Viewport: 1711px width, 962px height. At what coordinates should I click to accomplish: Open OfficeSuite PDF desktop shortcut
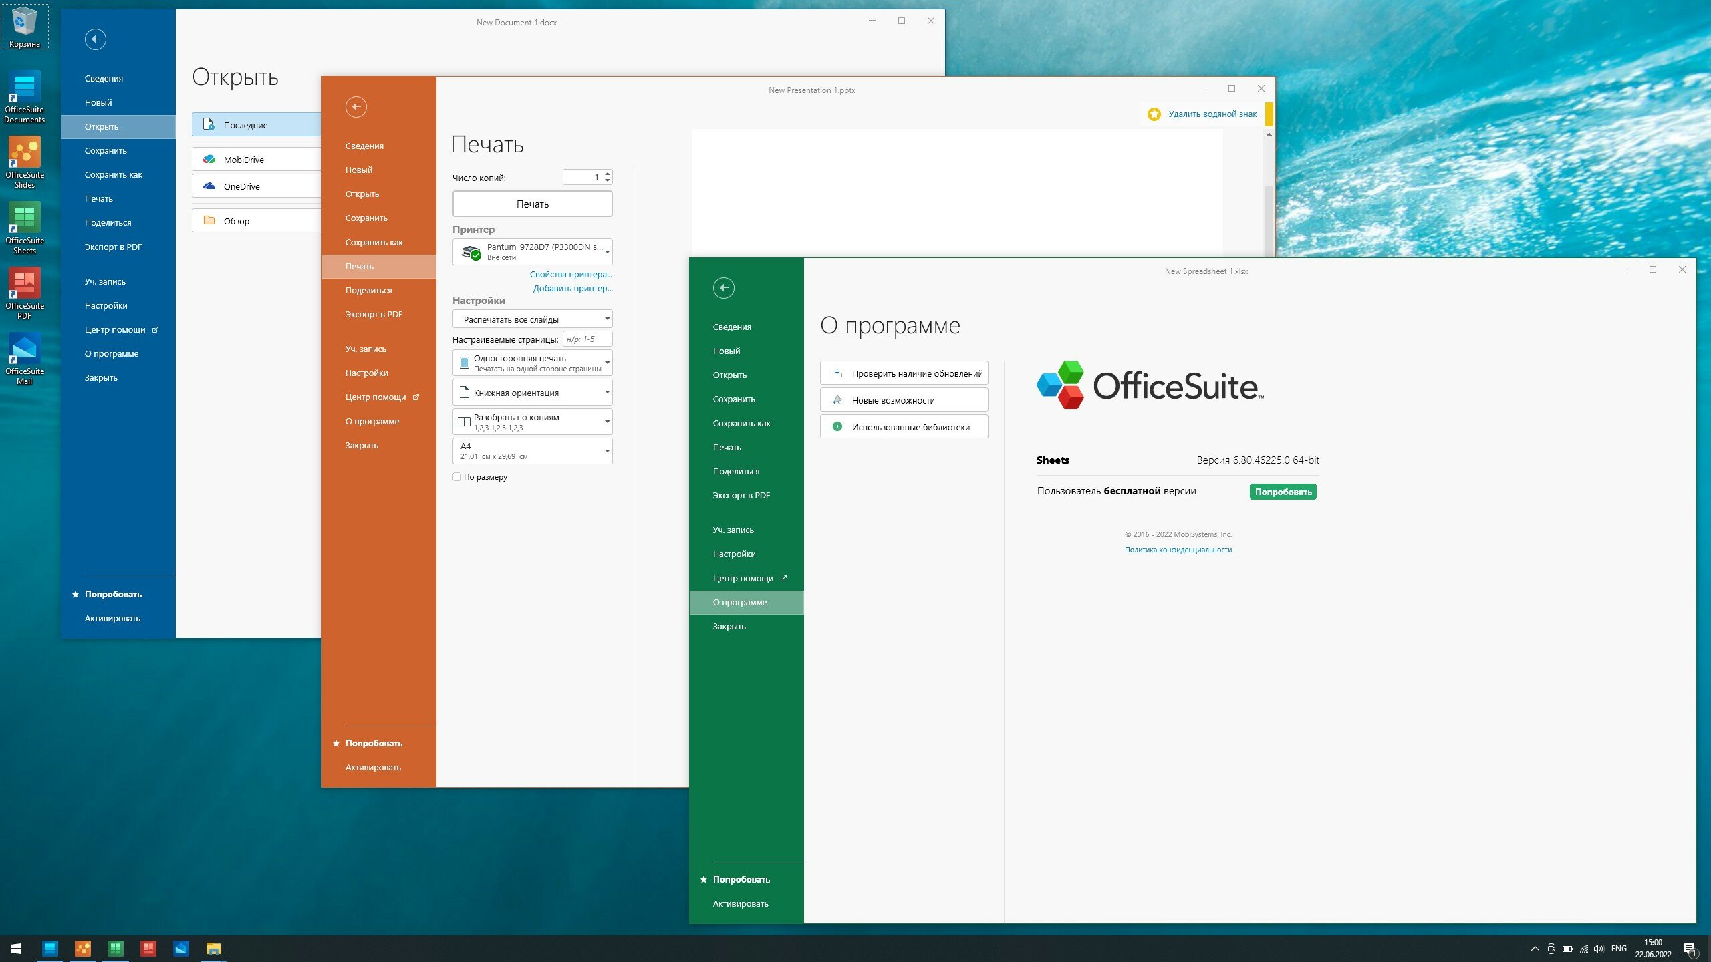point(25,294)
